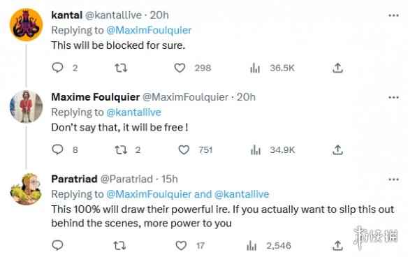Open more options menu on kantal's tweet
Image resolution: width=408 pixels, height=257 pixels.
click(394, 15)
